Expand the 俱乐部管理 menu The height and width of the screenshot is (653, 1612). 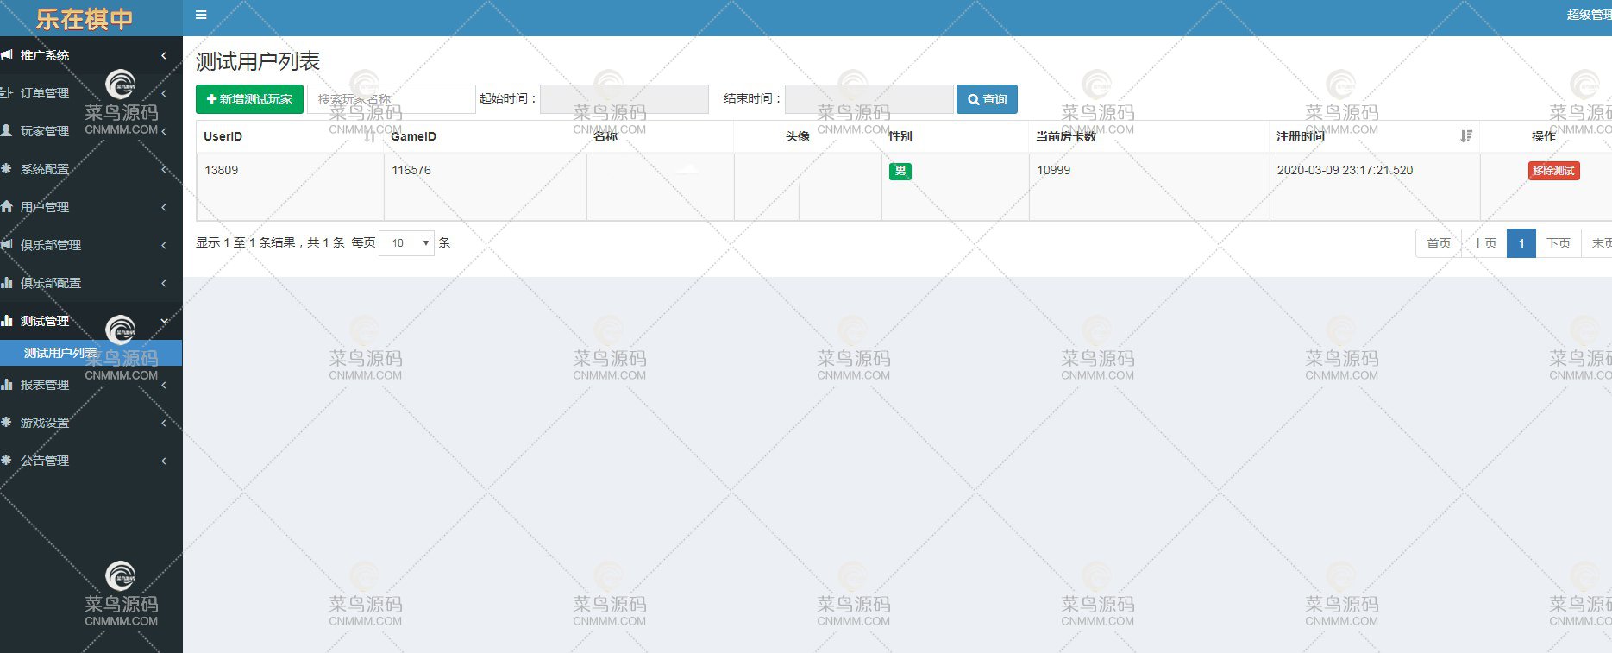tap(51, 245)
